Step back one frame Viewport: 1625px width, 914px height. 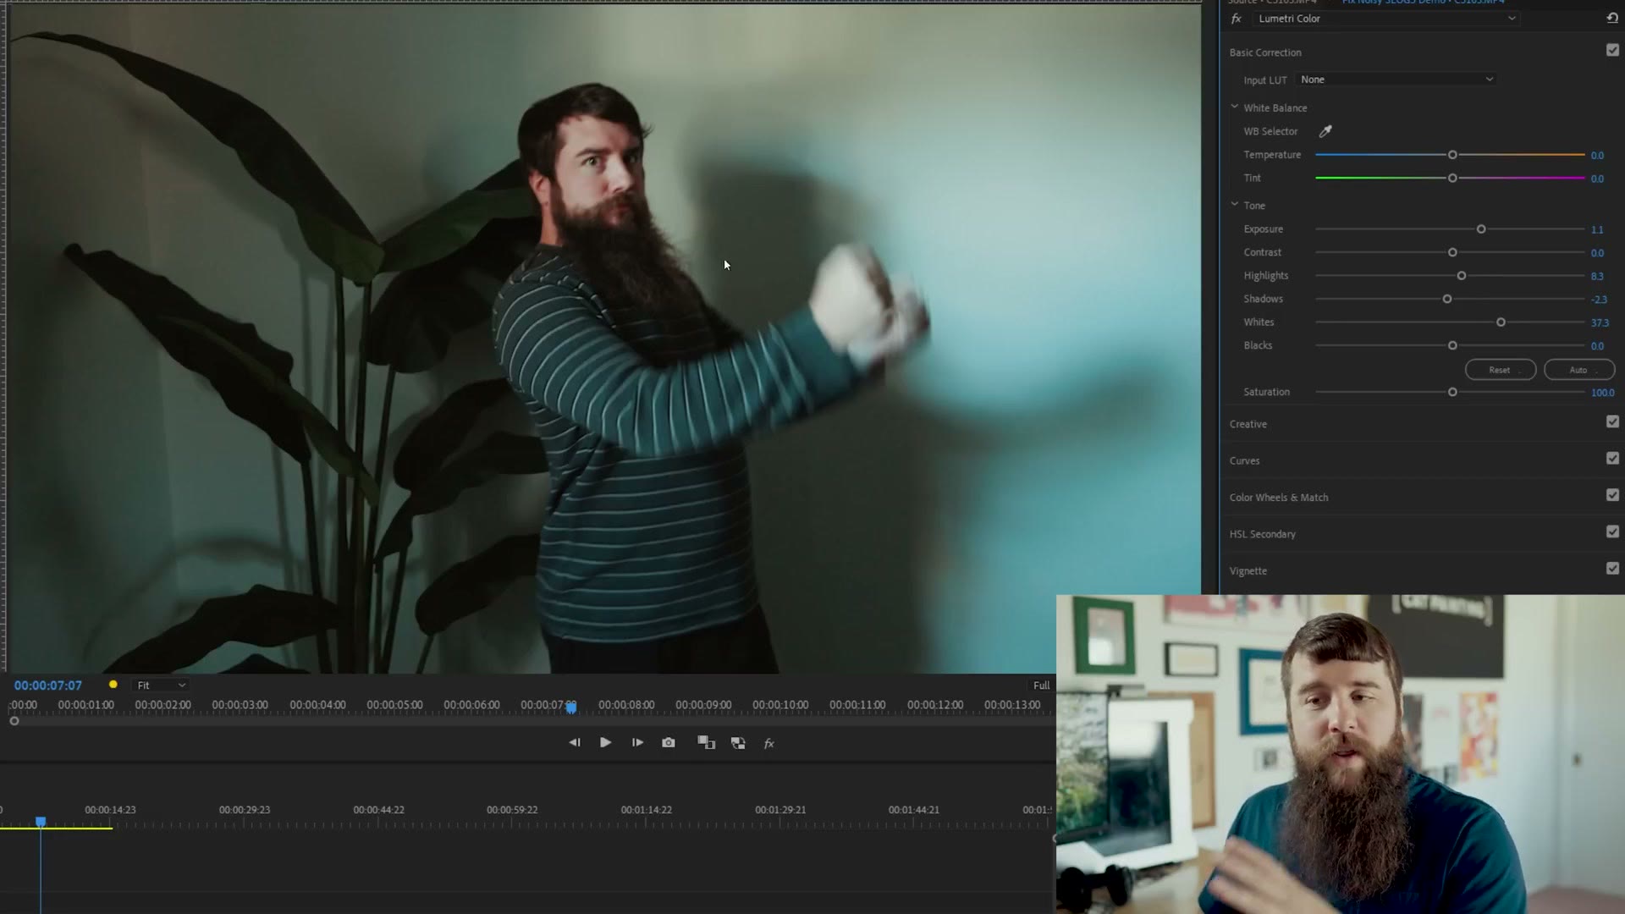click(575, 742)
